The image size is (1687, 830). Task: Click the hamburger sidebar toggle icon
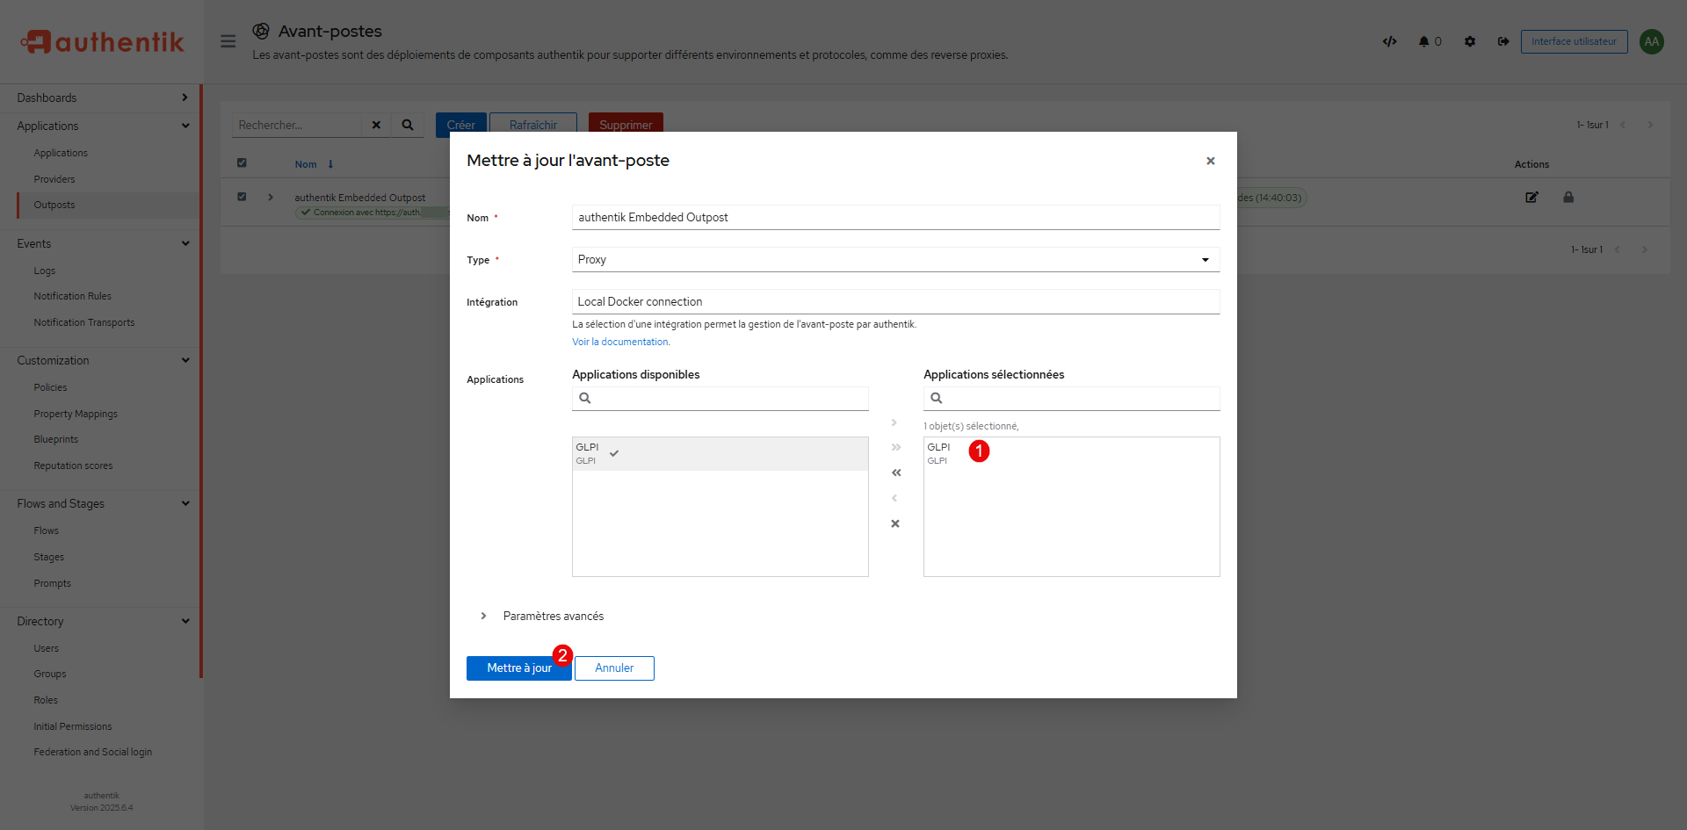(228, 41)
